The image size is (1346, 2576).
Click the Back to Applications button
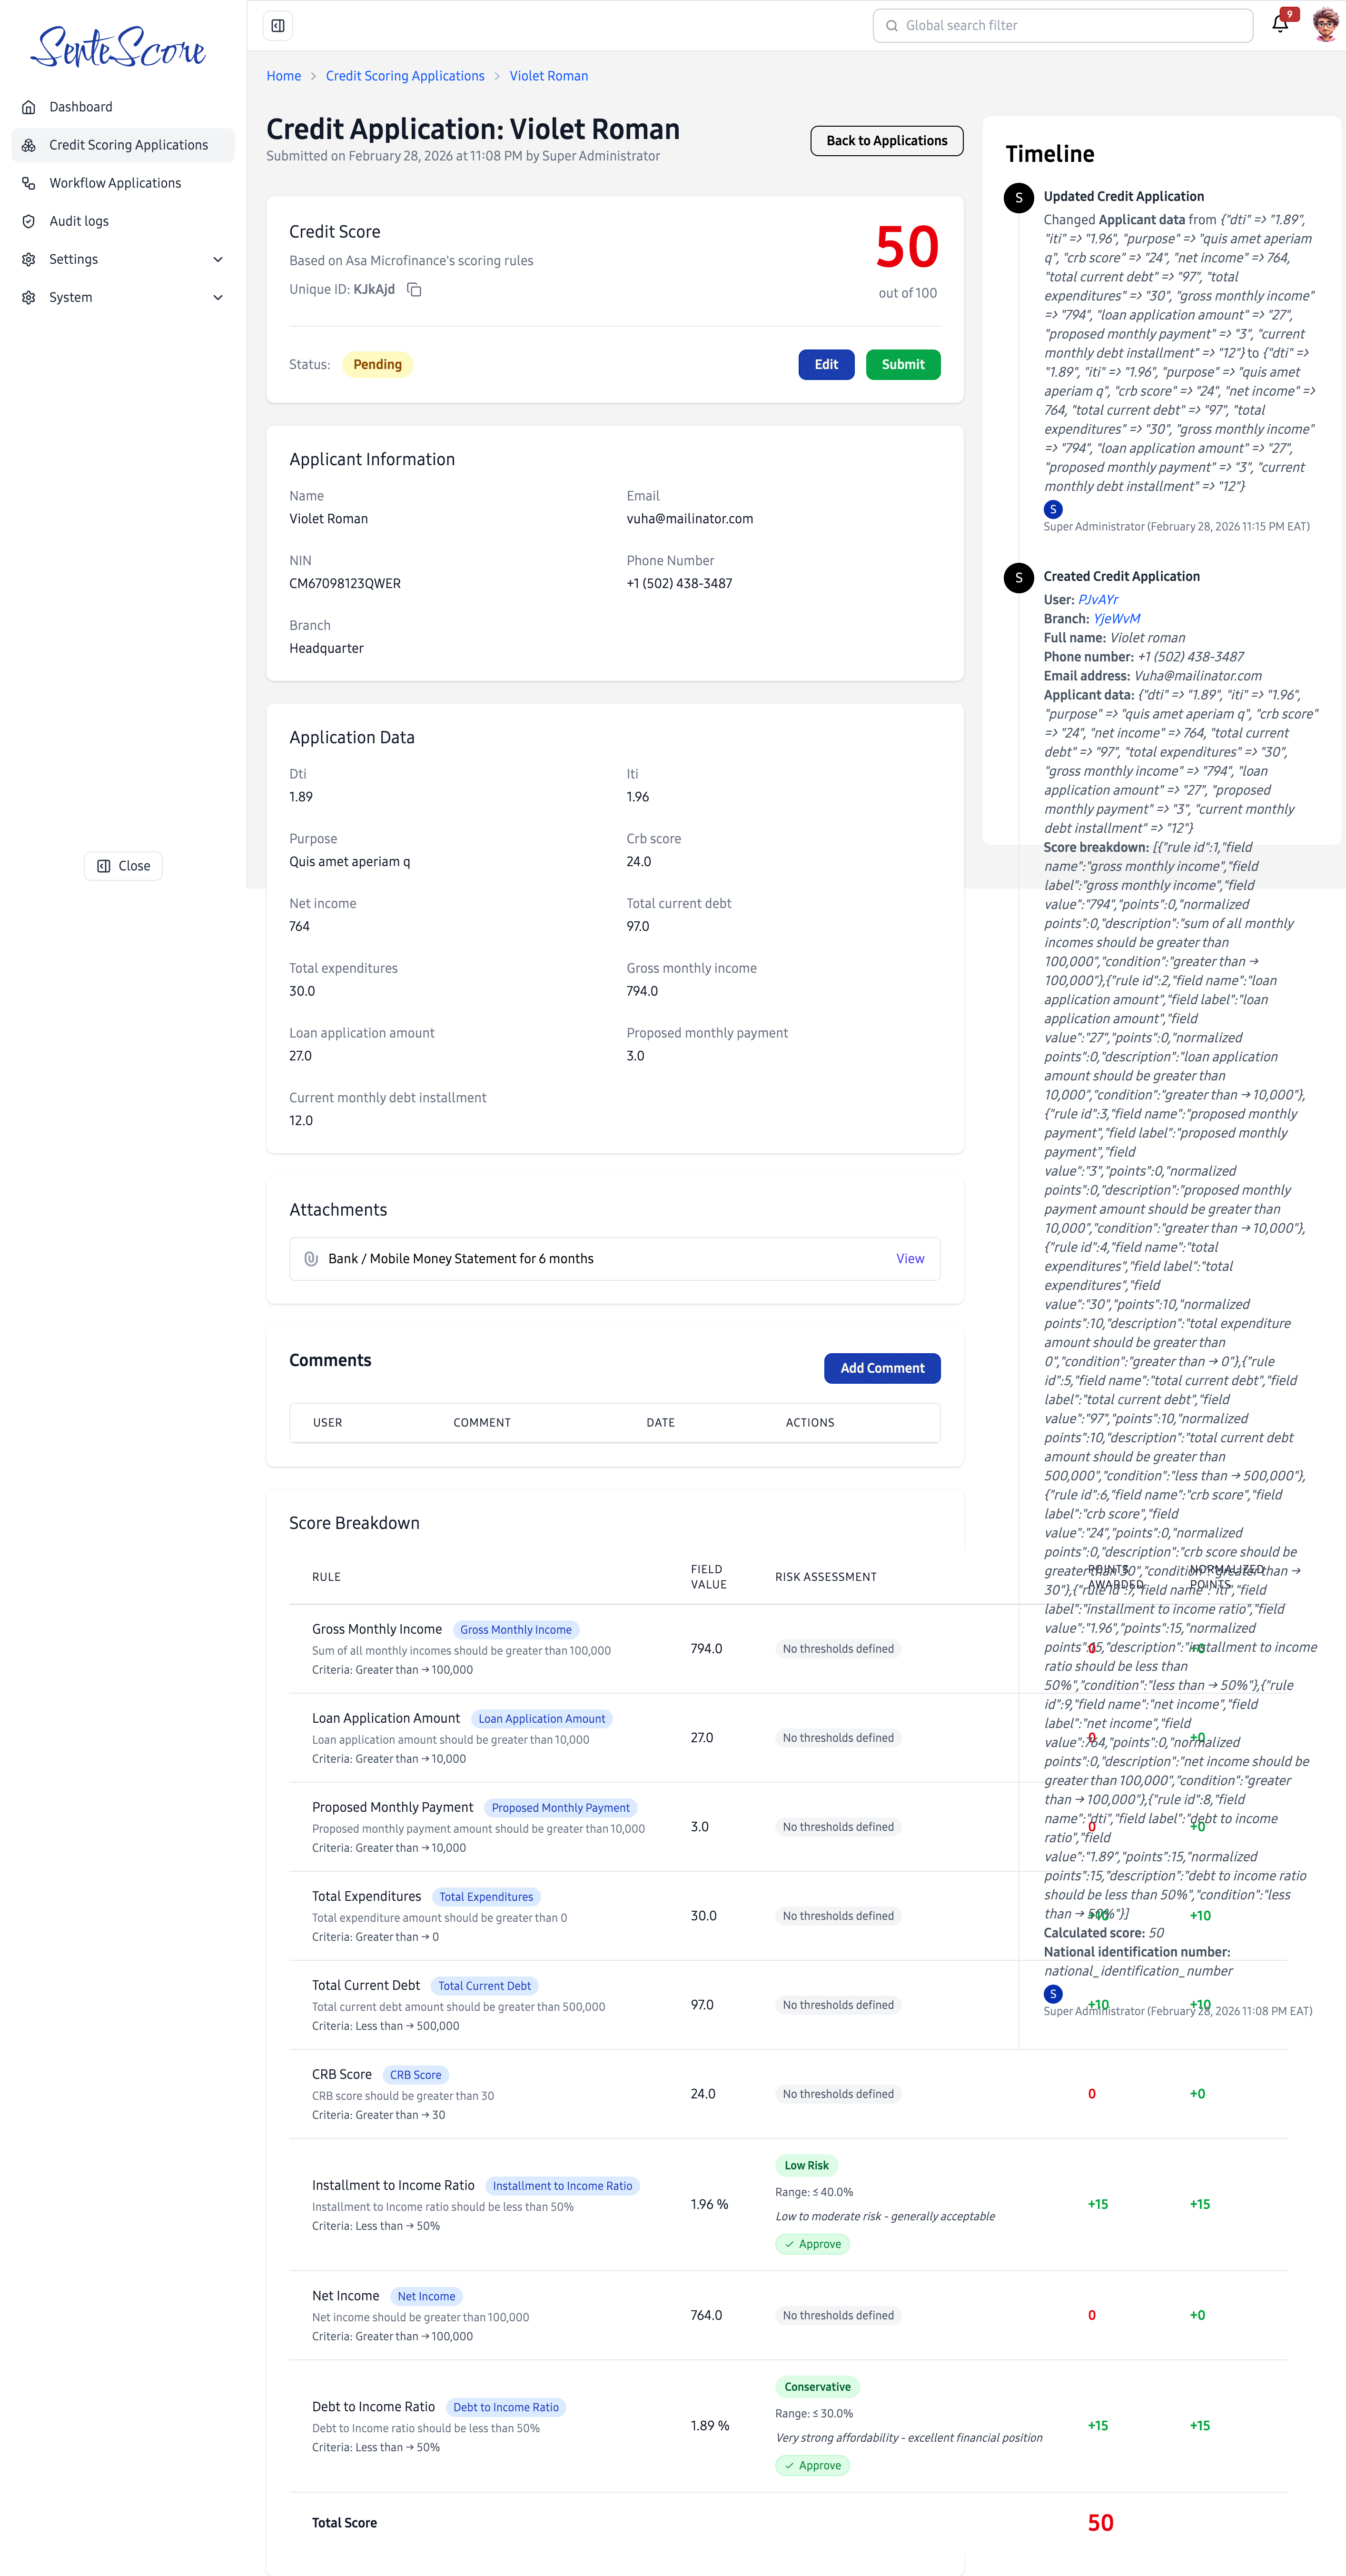tap(885, 140)
